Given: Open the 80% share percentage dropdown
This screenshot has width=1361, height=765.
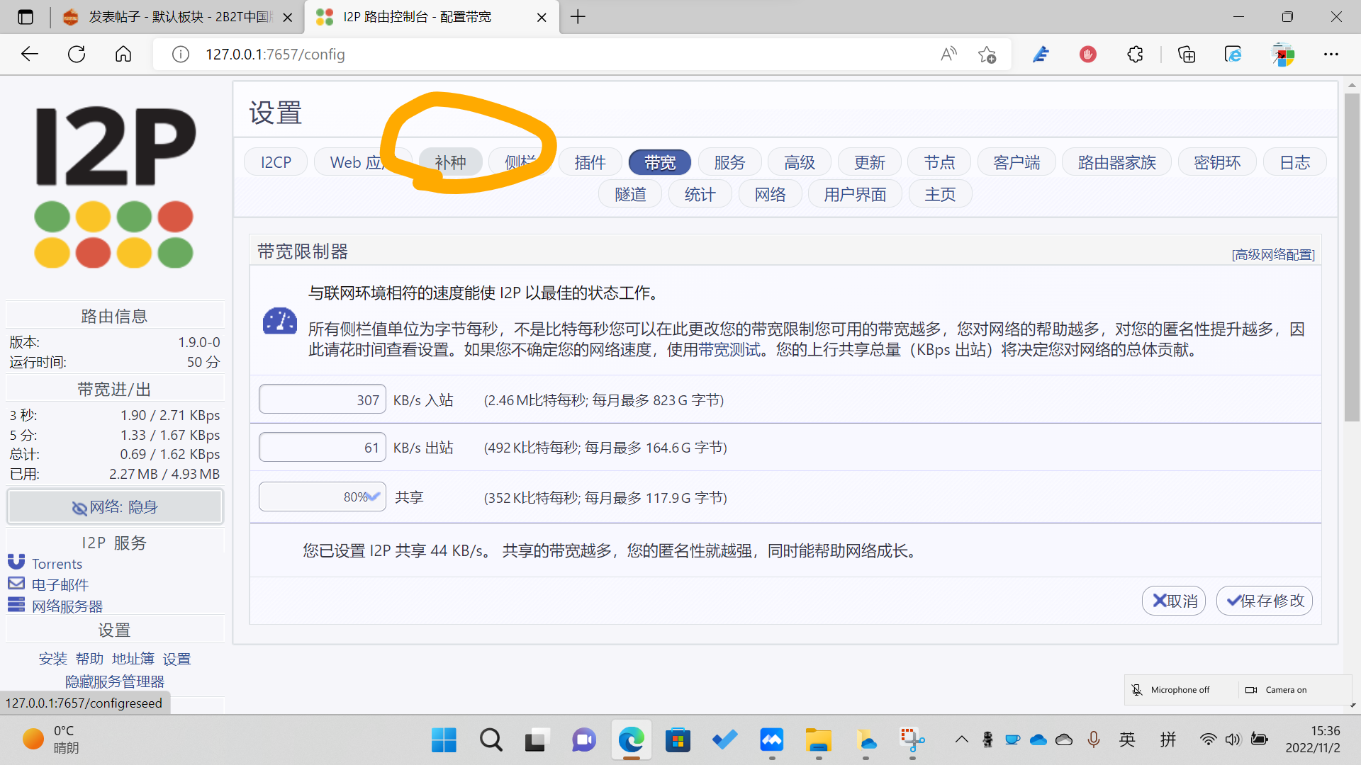Looking at the screenshot, I should click(323, 497).
